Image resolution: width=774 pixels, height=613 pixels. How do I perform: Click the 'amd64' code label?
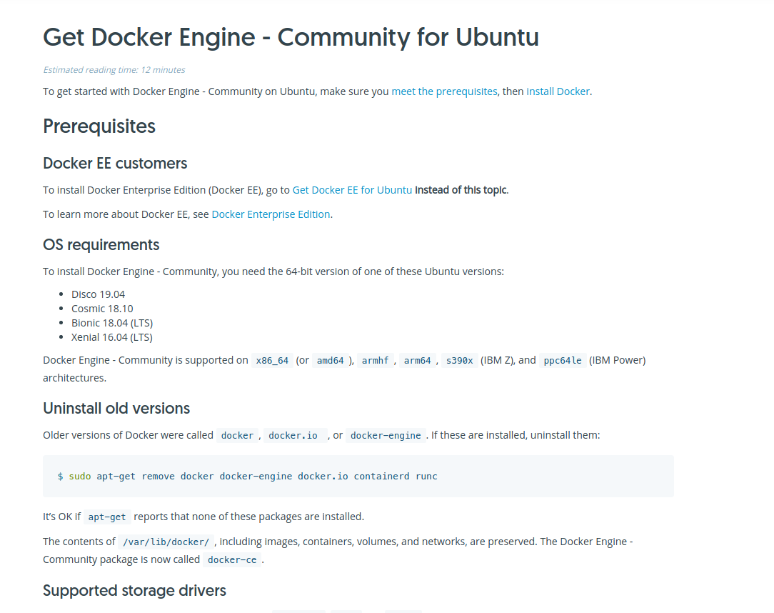coord(330,361)
